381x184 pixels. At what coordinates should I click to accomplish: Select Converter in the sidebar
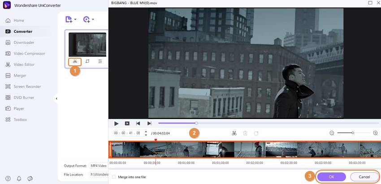[19, 31]
